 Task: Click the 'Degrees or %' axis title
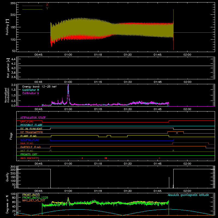7,204
